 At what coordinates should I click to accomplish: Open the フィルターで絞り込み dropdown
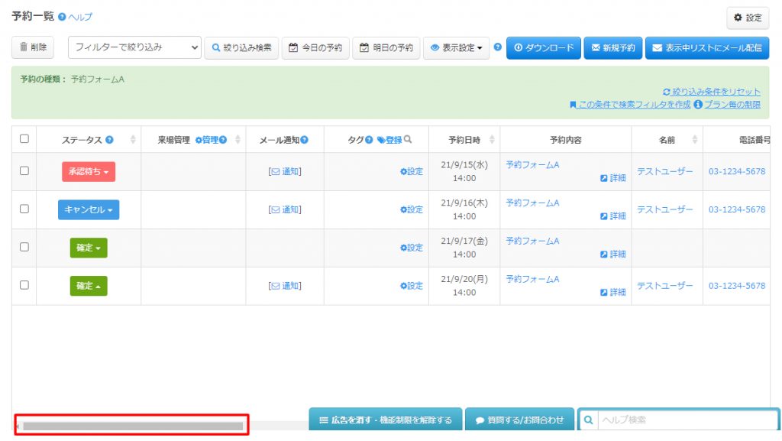134,47
